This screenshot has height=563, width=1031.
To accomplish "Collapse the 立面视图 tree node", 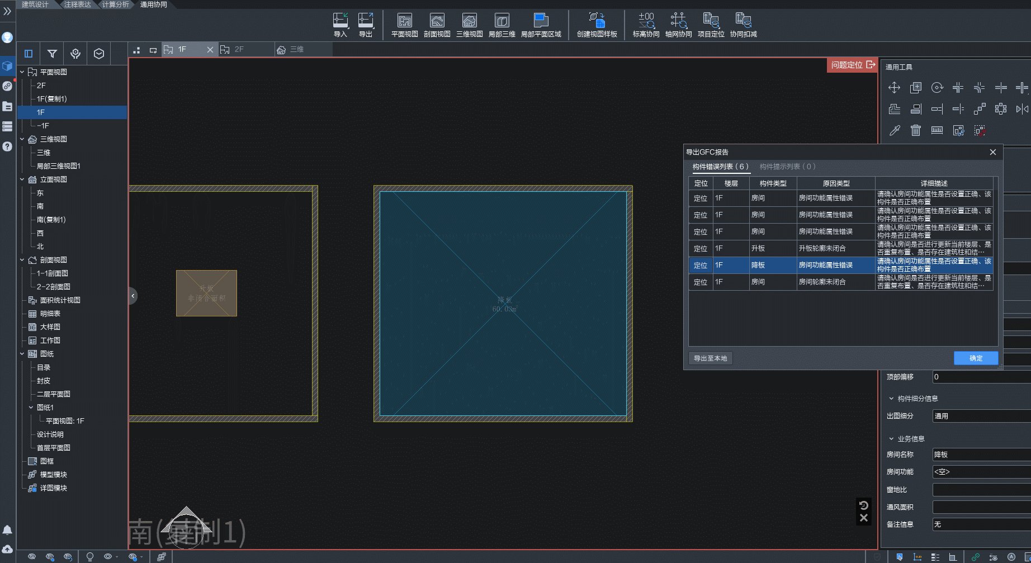I will pyautogui.click(x=22, y=179).
